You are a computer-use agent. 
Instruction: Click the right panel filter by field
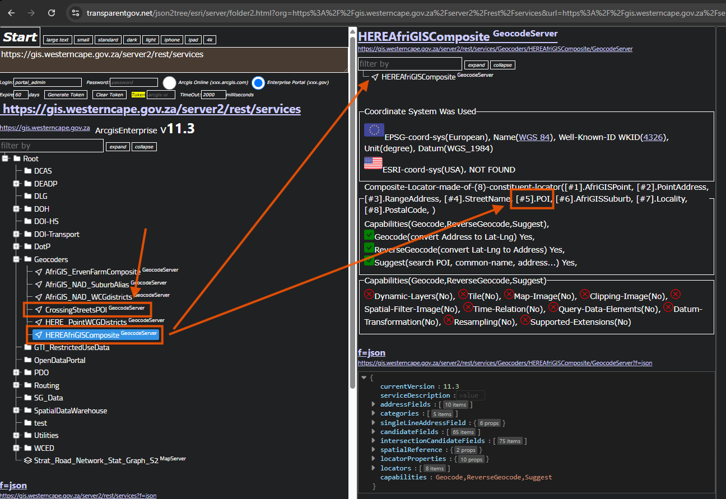(409, 64)
